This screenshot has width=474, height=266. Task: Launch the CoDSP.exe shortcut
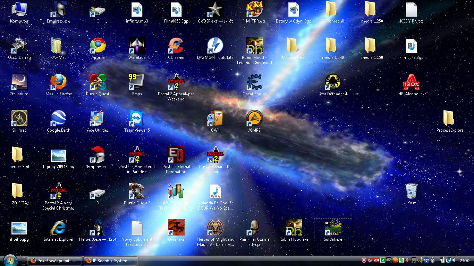coord(215,12)
